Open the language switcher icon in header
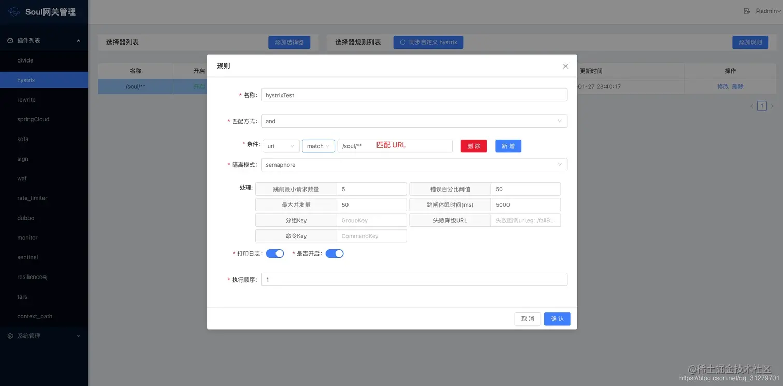 point(746,10)
